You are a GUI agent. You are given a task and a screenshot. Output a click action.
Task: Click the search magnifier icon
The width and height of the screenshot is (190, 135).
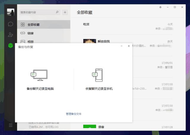coord(57,12)
